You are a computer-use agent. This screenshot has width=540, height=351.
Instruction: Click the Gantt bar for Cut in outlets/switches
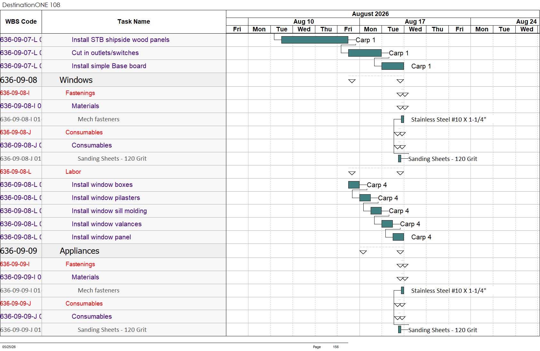point(365,53)
